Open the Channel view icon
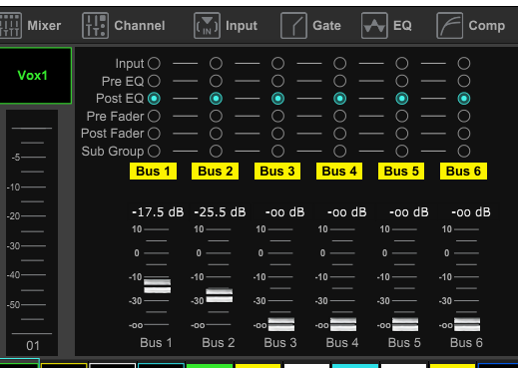518x368 pixels. pyautogui.click(x=95, y=26)
